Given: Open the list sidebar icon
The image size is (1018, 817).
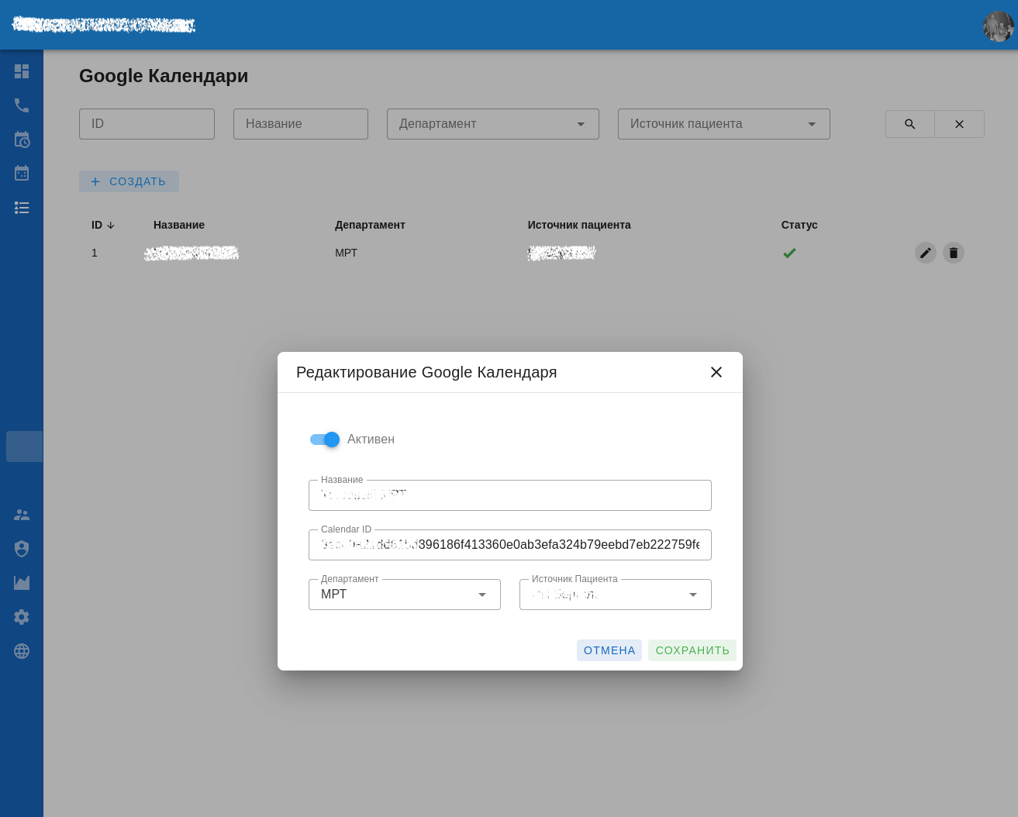Looking at the screenshot, I should pyautogui.click(x=22, y=208).
